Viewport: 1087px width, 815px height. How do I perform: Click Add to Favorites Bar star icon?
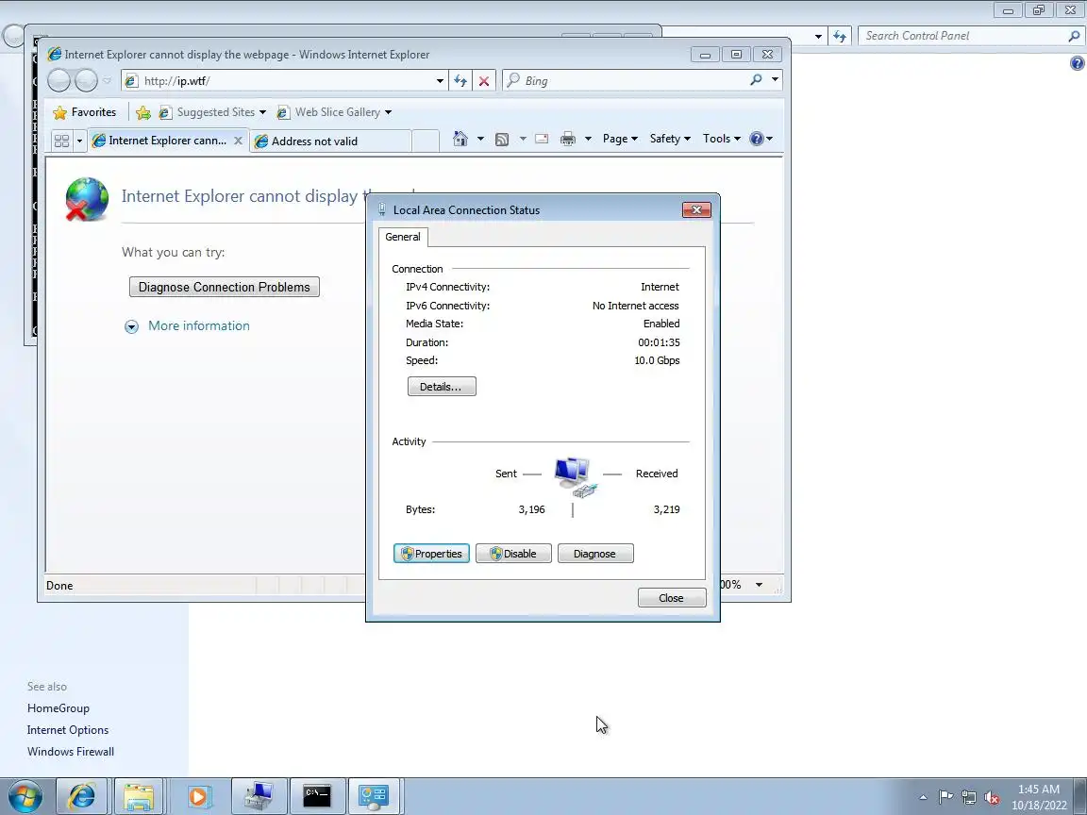(x=143, y=112)
